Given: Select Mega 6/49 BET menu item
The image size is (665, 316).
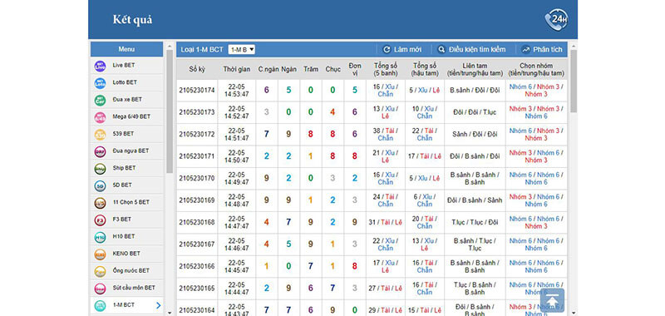Looking at the screenshot, I should click(x=127, y=116).
